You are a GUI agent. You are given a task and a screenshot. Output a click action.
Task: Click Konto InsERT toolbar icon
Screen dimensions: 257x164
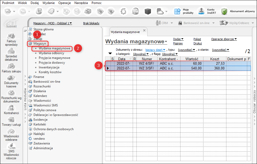[x=202, y=11]
